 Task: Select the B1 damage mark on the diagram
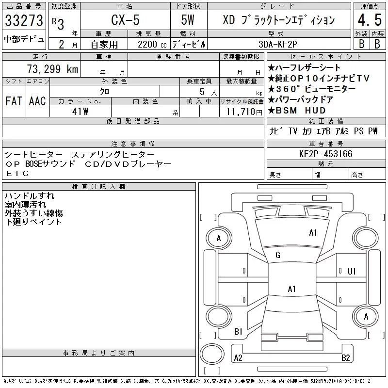pyautogui.click(x=238, y=332)
